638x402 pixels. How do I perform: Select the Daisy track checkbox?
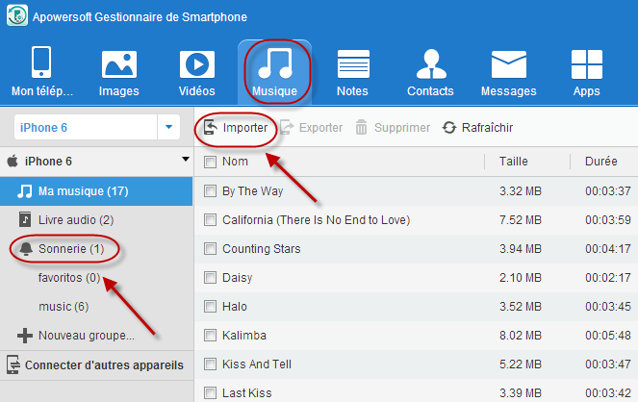coord(210,278)
